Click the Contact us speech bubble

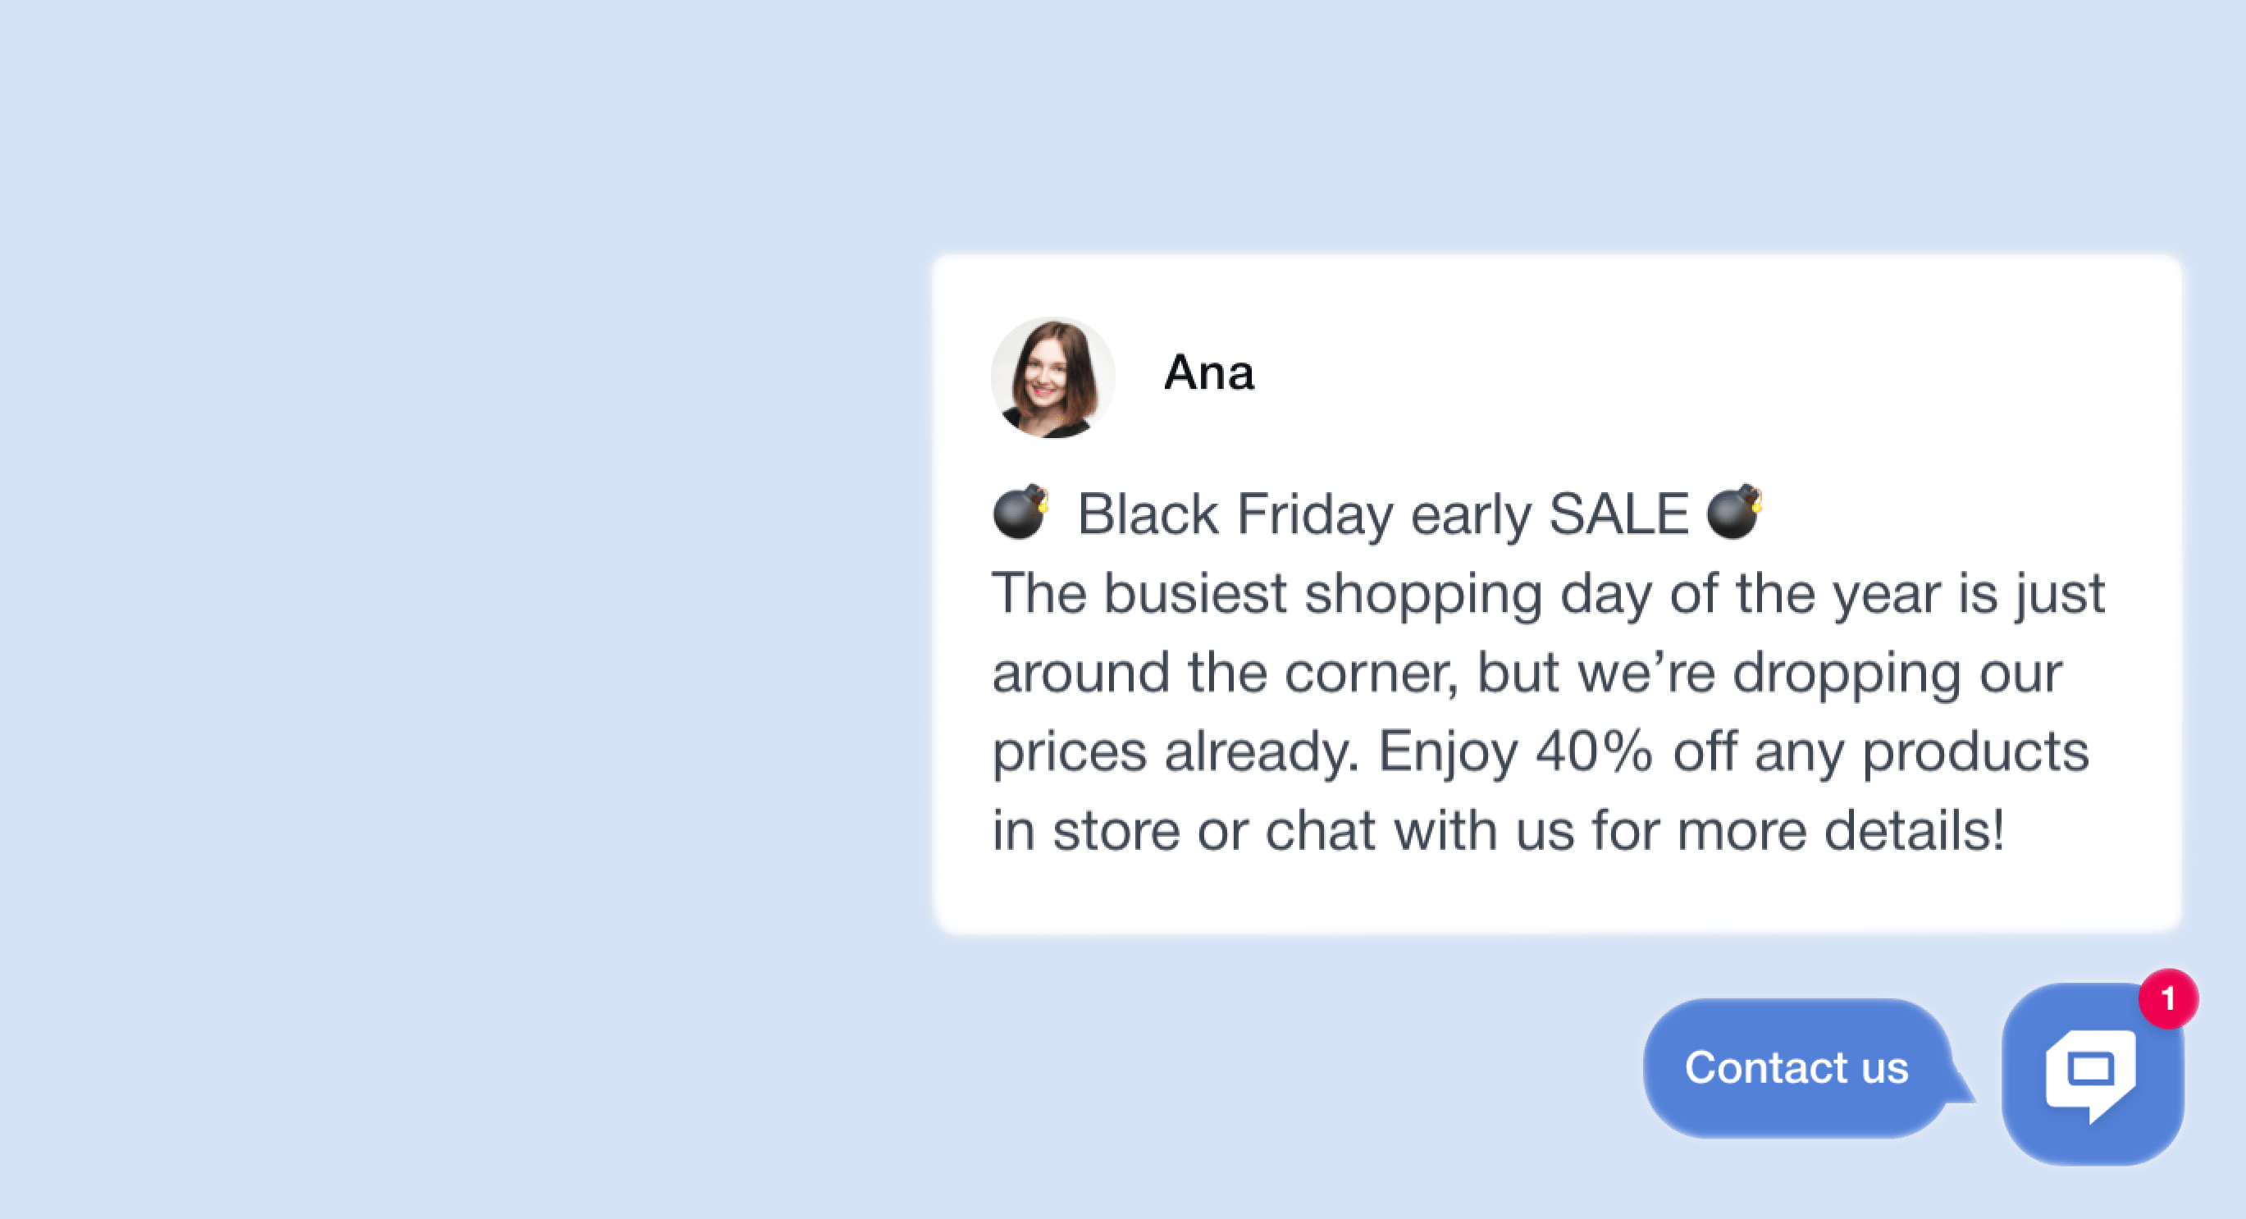1796,1068
